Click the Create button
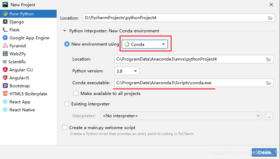Image resolution: width=280 pixels, height=159 pixels. tap(264, 152)
